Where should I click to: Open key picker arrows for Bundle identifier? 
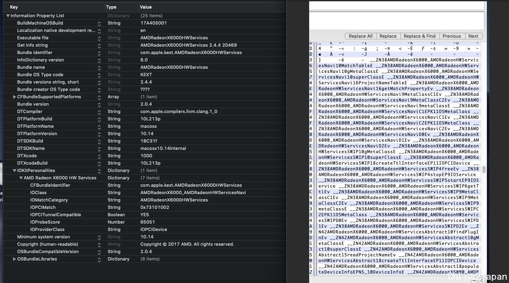(99, 53)
